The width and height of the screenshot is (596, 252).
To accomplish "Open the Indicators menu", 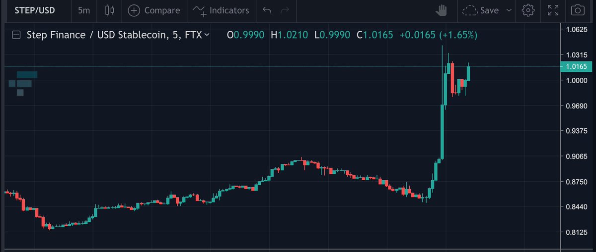I will point(221,10).
